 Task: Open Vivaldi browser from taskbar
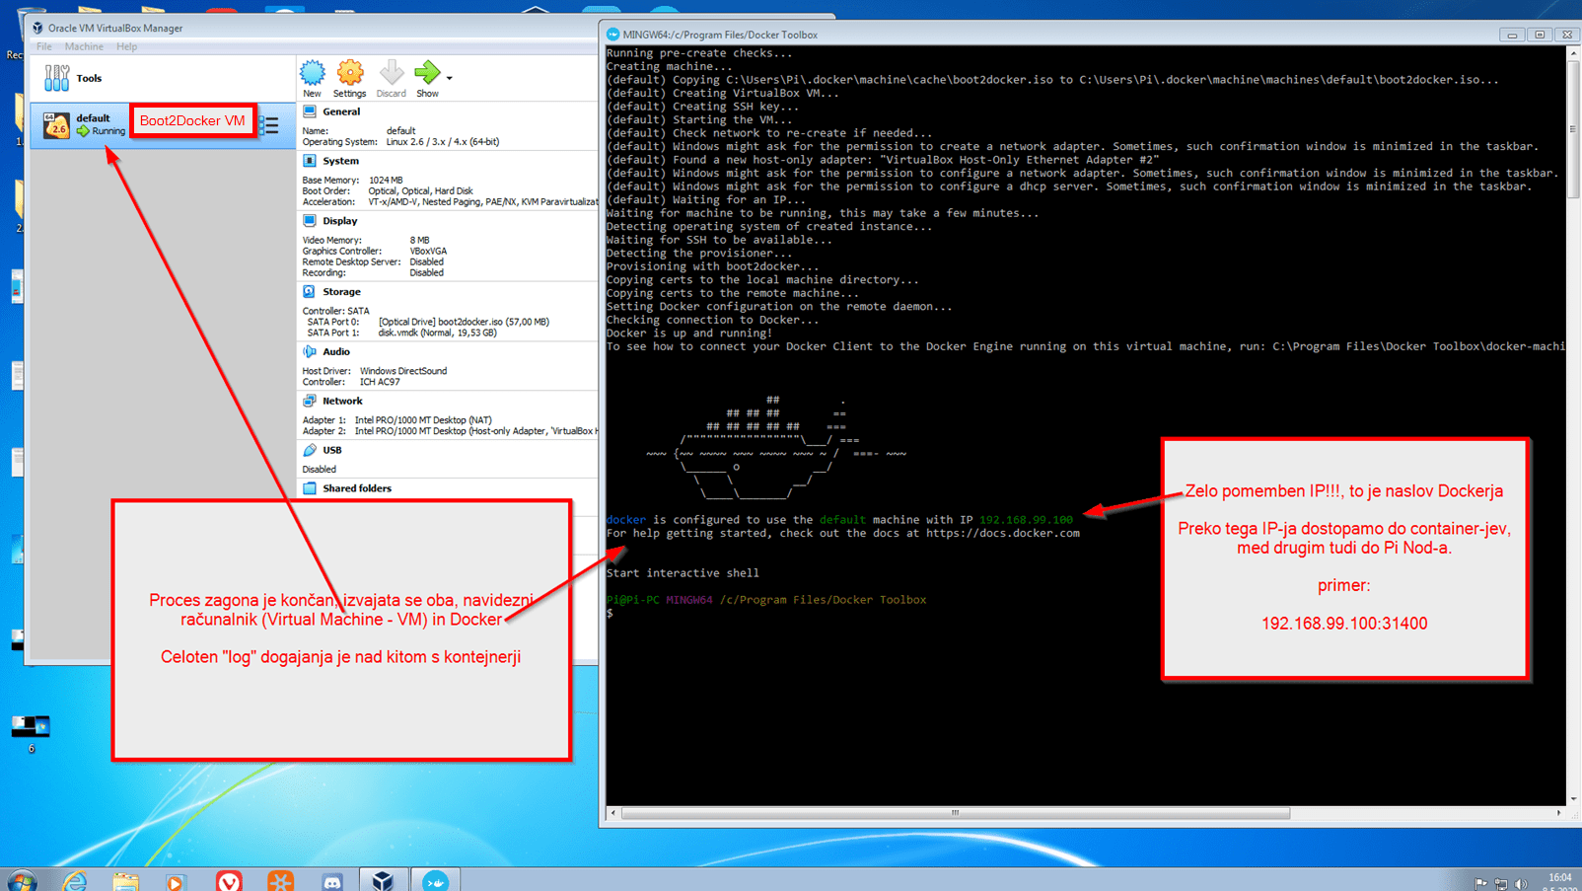coord(228,881)
